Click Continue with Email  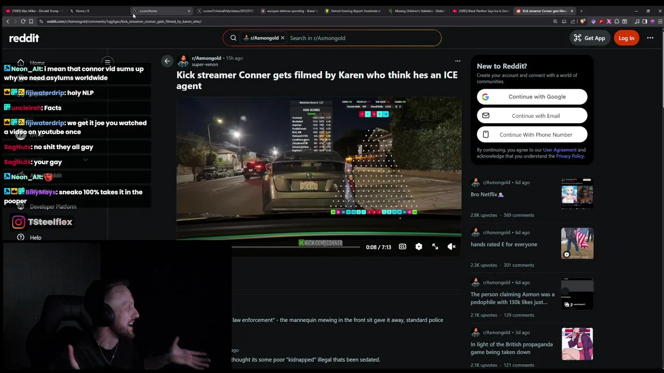point(532,116)
